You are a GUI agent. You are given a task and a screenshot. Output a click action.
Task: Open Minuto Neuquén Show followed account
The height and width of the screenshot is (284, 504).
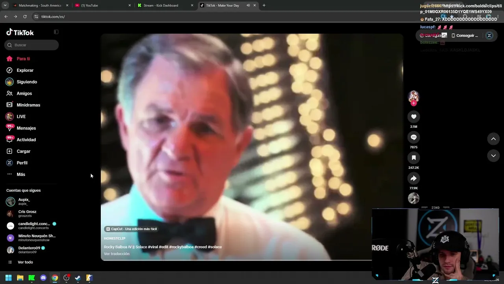(x=31, y=238)
